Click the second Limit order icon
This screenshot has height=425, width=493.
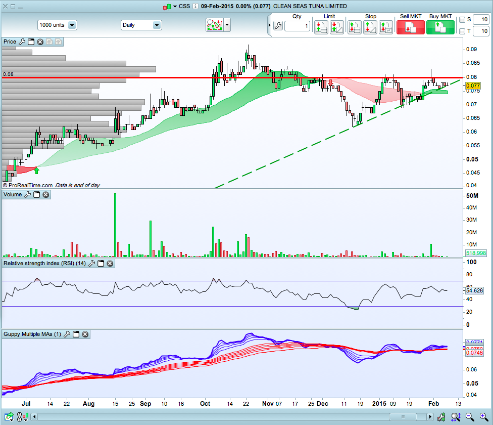(337, 27)
